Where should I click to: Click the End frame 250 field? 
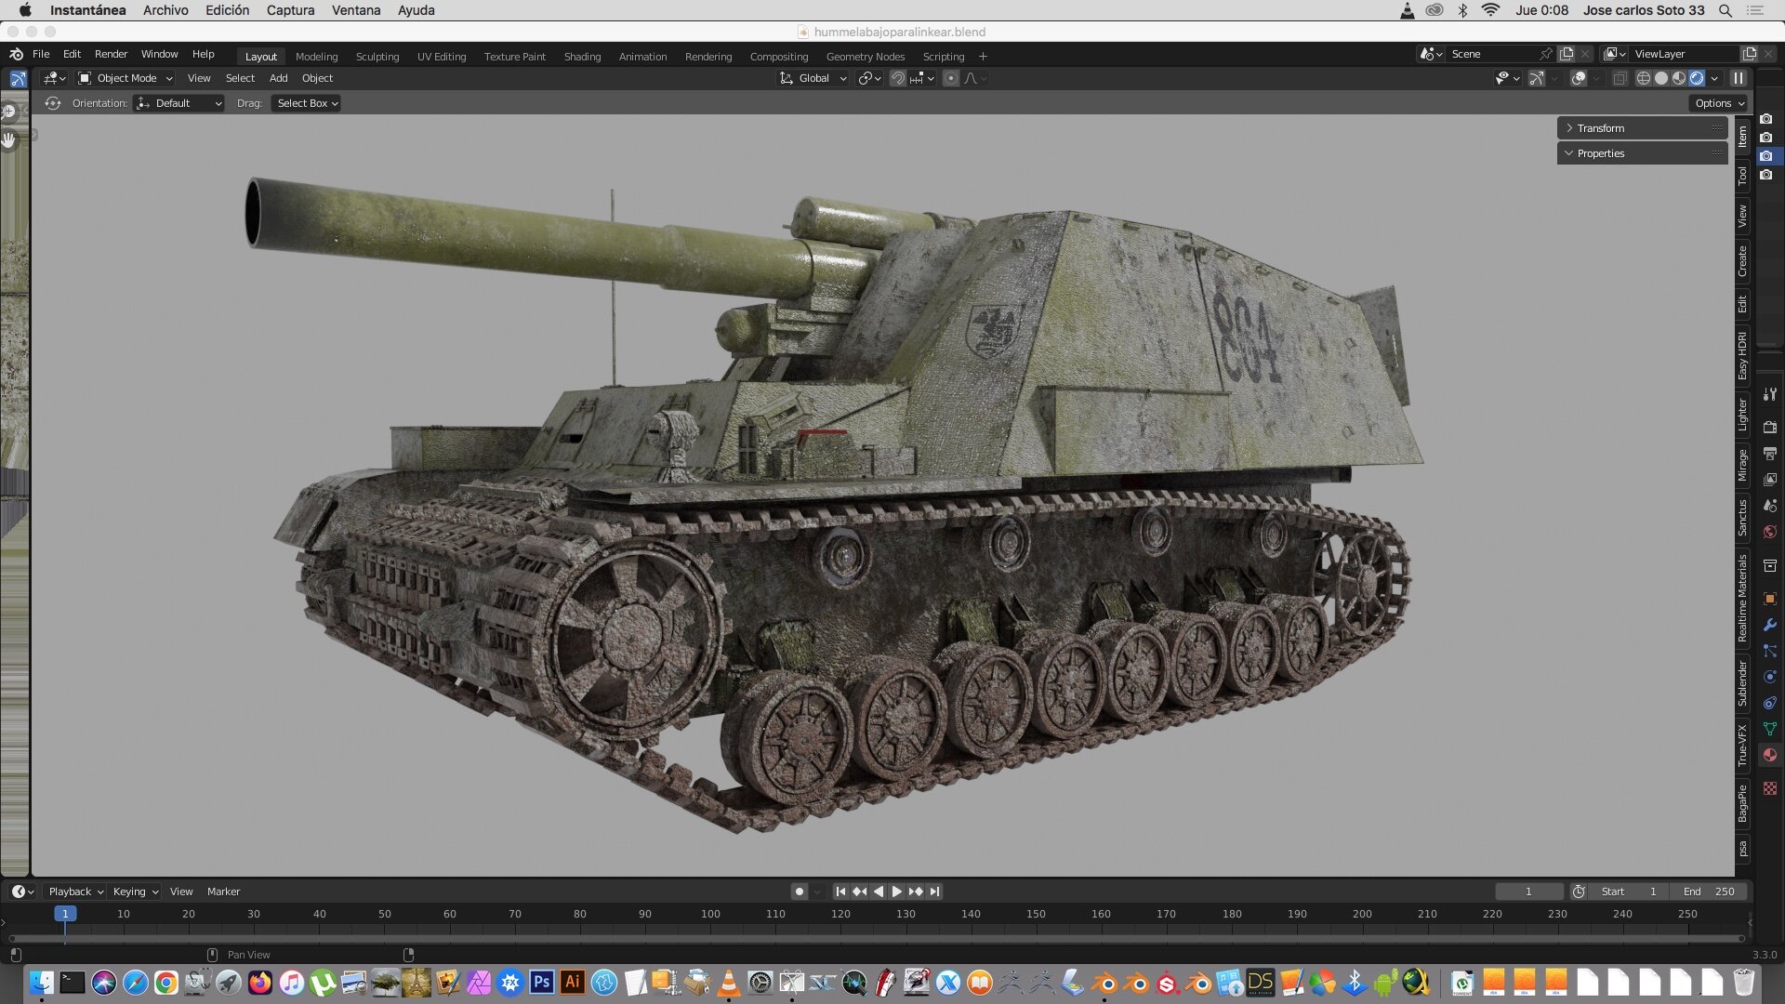[x=1709, y=892]
